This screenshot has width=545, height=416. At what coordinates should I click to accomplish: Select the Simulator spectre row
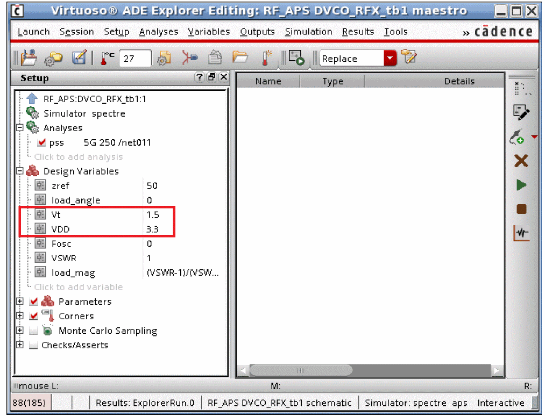[84, 113]
